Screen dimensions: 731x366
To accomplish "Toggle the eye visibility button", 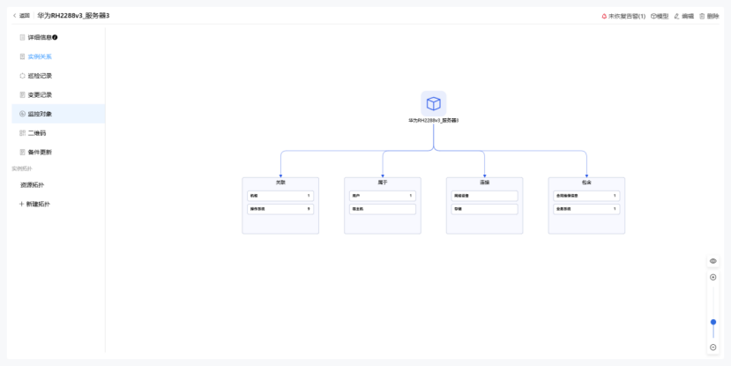I will [x=712, y=261].
